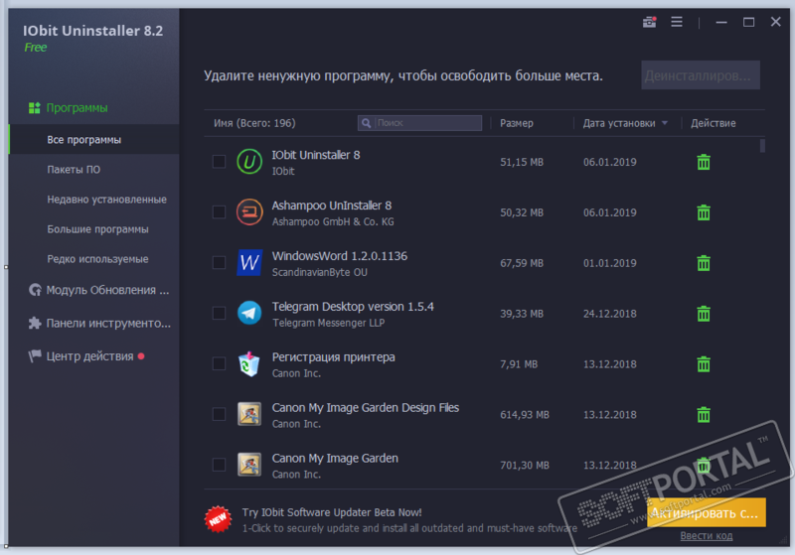Image resolution: width=795 pixels, height=555 pixels.
Task: Check the IObit Uninstaller 8 checkbox
Action: pos(219,162)
